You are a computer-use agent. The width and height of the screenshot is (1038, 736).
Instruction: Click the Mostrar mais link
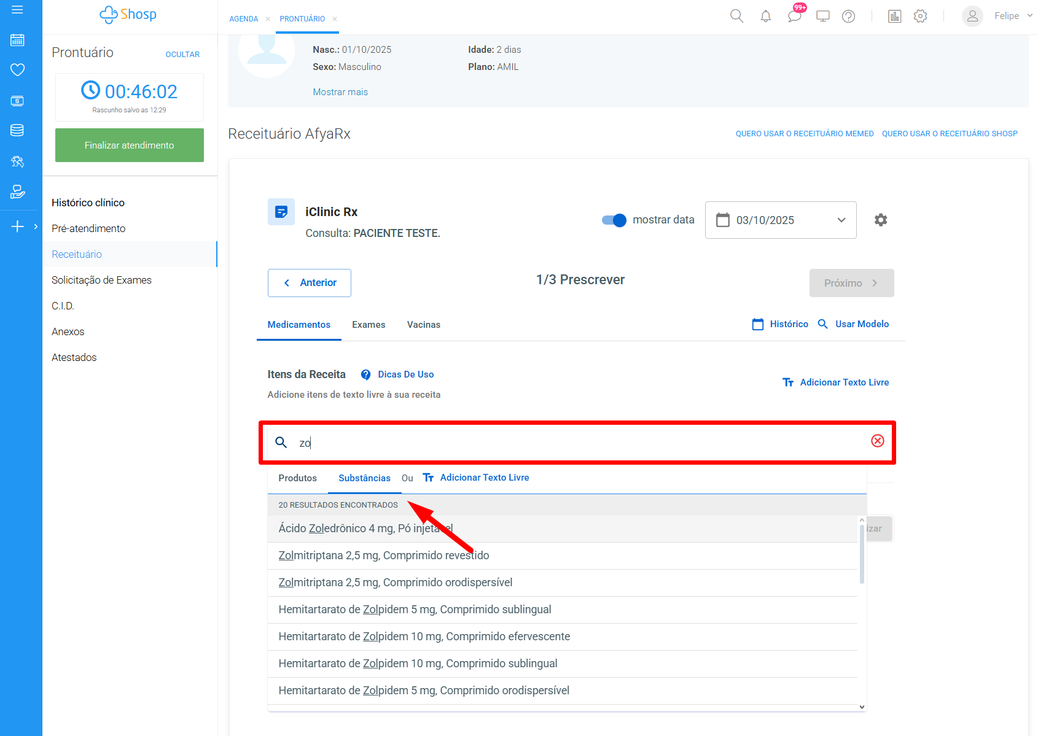pos(340,92)
